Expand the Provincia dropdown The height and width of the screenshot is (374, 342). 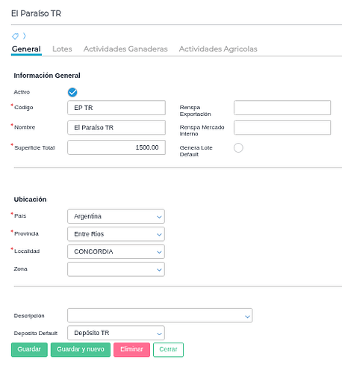[x=116, y=234]
